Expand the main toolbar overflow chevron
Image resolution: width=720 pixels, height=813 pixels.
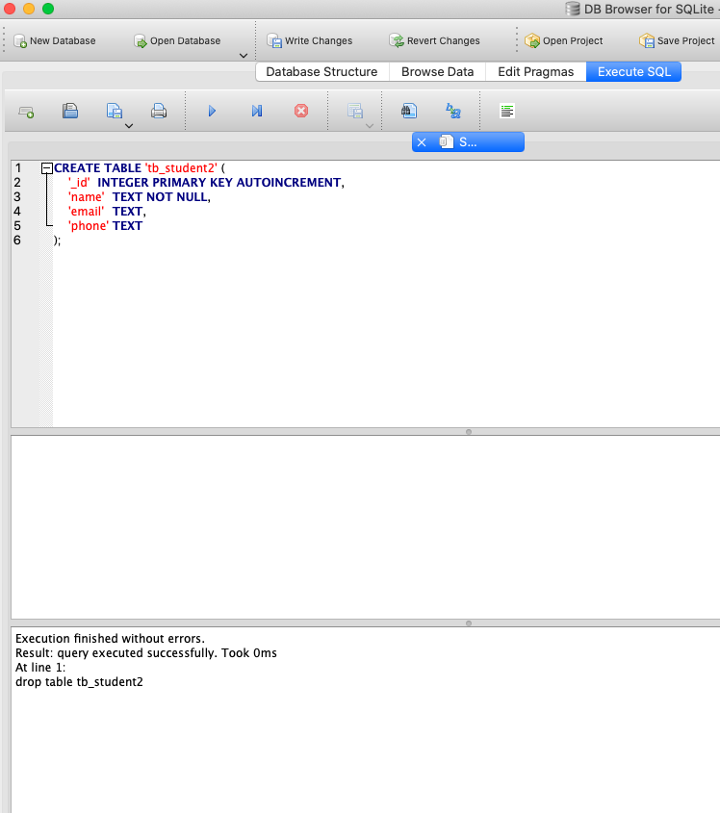[x=244, y=56]
